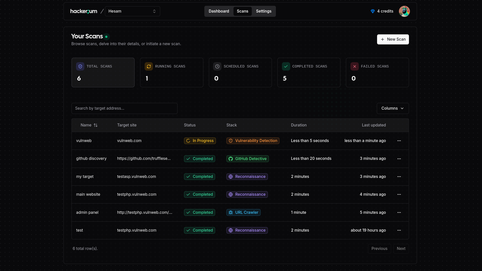Start a New Scan
The width and height of the screenshot is (482, 271).
click(393, 39)
